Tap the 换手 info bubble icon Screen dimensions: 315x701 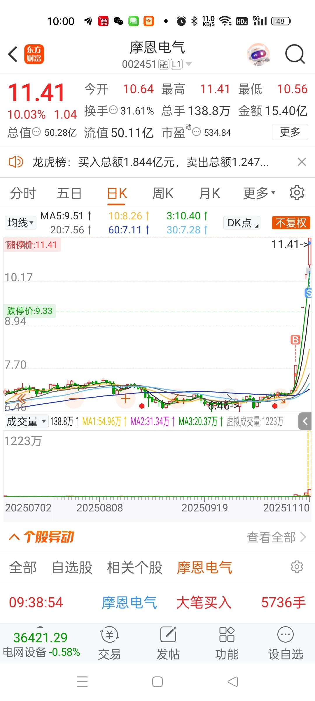point(113,110)
